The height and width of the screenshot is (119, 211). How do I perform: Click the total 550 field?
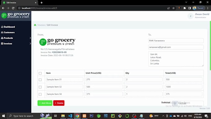184,80
